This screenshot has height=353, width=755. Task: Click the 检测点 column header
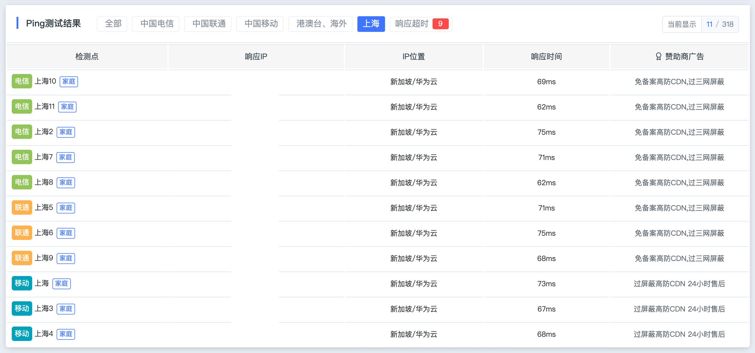tap(87, 57)
